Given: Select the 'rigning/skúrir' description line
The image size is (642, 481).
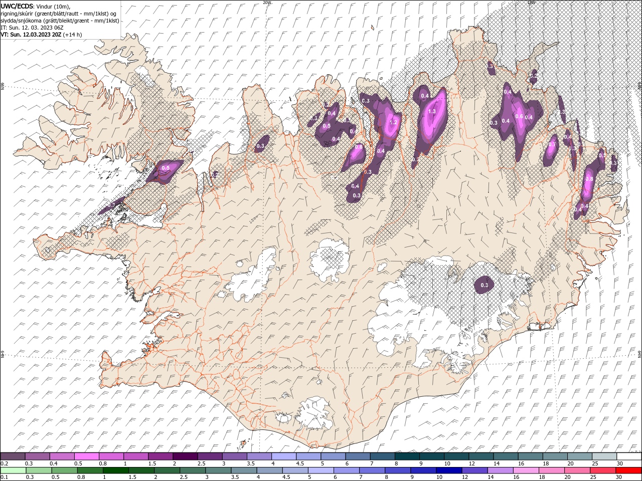Looking at the screenshot, I should 59,14.
